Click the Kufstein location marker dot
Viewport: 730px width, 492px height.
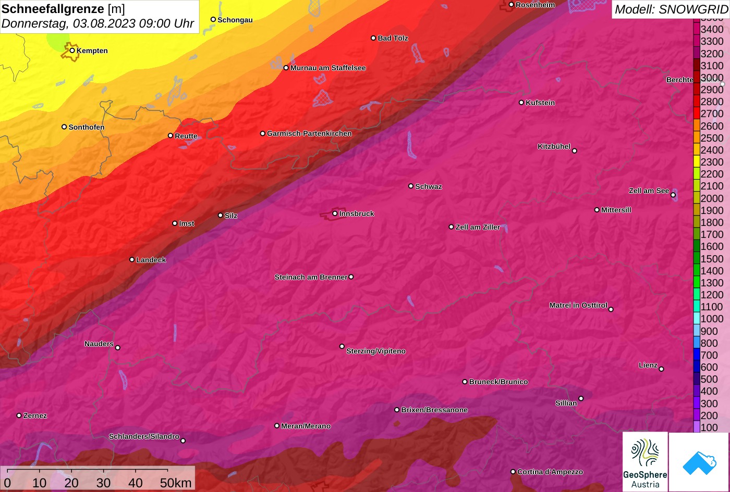click(521, 103)
